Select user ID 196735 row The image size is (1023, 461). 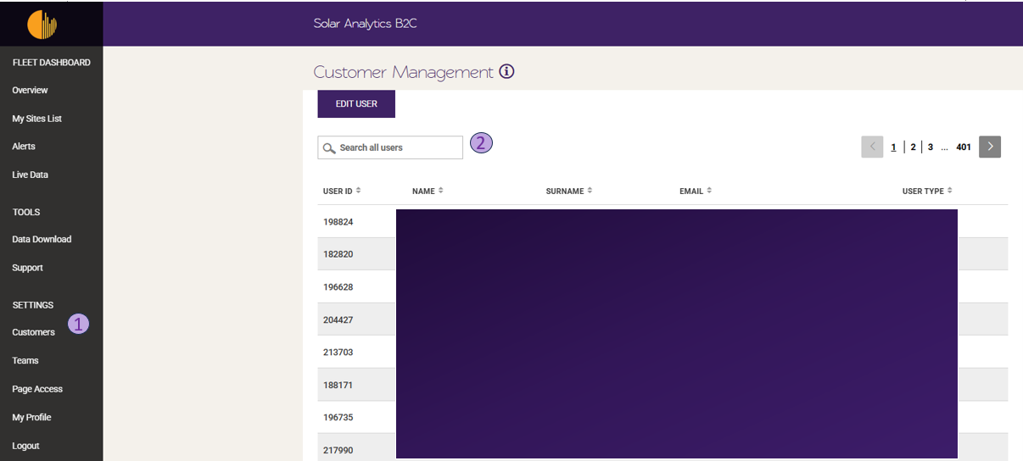tap(662, 417)
